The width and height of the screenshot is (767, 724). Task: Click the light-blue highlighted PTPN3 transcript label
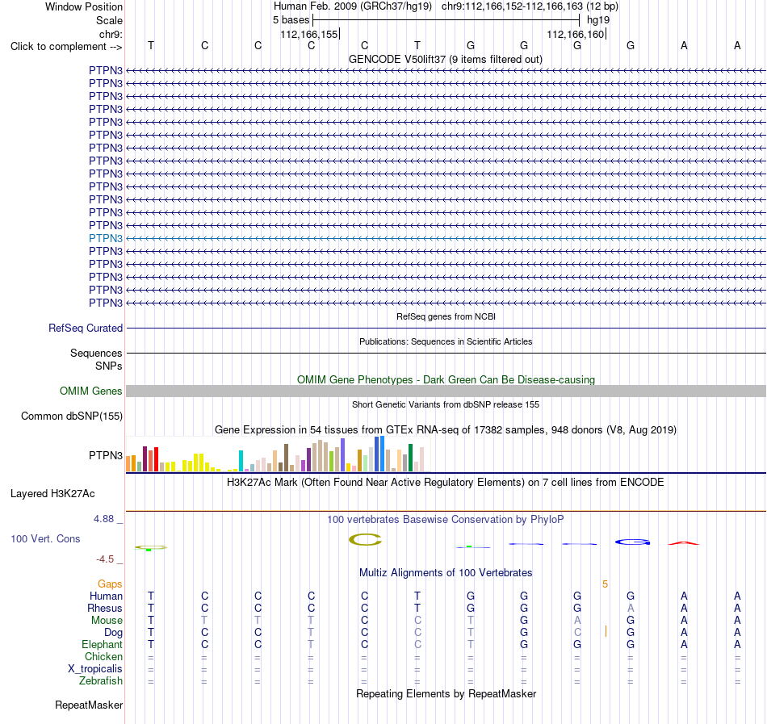(x=106, y=239)
